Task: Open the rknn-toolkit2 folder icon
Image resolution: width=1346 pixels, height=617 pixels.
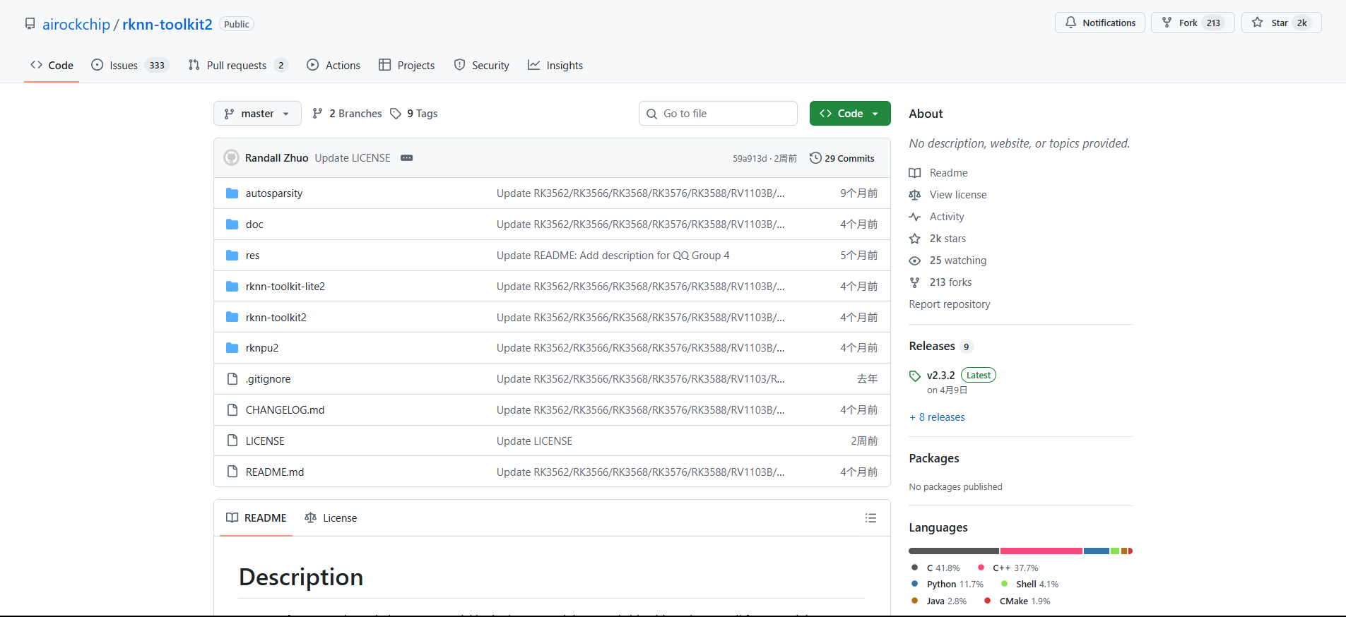Action: [x=232, y=317]
